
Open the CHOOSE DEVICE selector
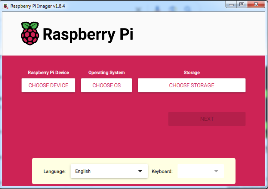coord(48,85)
